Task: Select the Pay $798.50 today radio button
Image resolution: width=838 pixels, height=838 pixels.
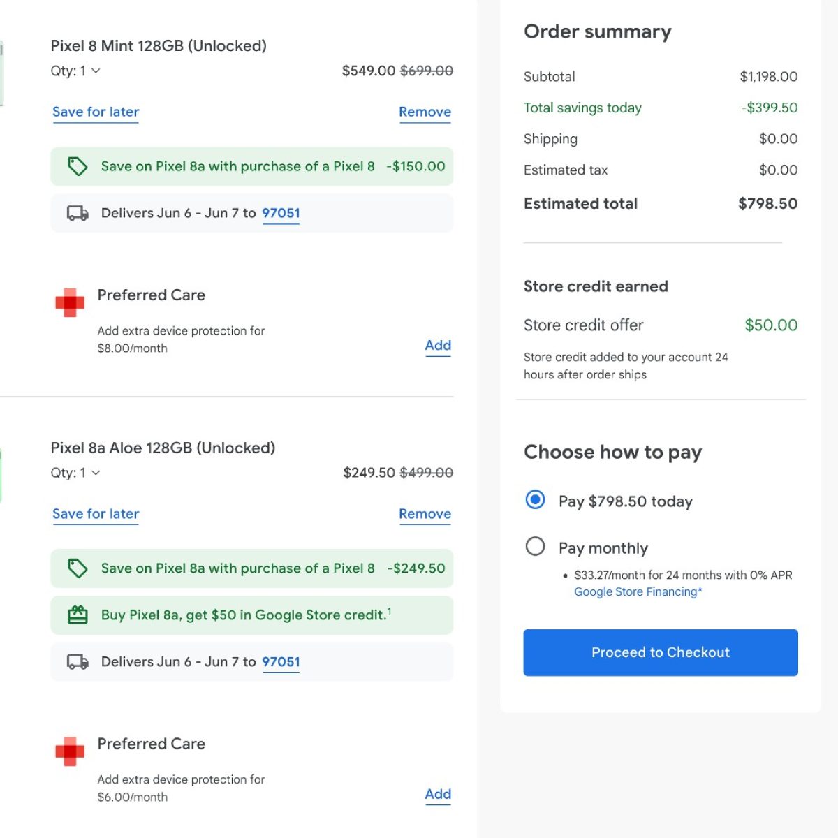Action: click(536, 500)
